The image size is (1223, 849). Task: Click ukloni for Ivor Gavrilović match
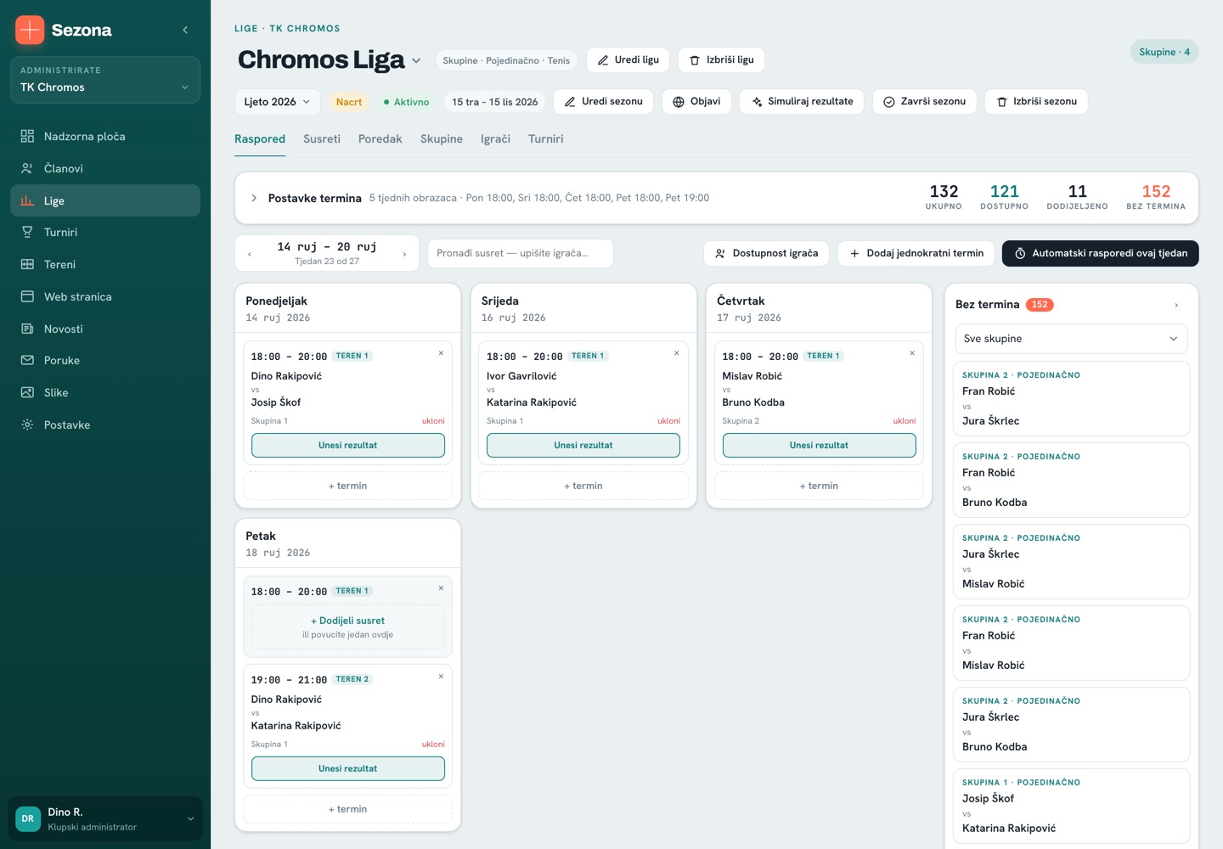tap(668, 421)
